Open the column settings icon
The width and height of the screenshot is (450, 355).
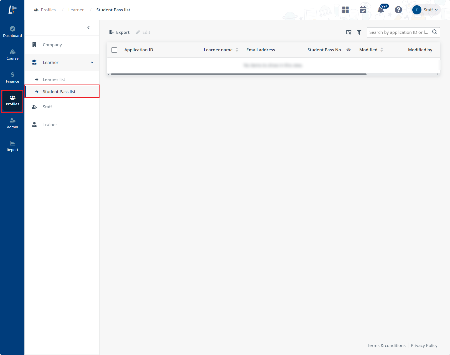(x=349, y=32)
